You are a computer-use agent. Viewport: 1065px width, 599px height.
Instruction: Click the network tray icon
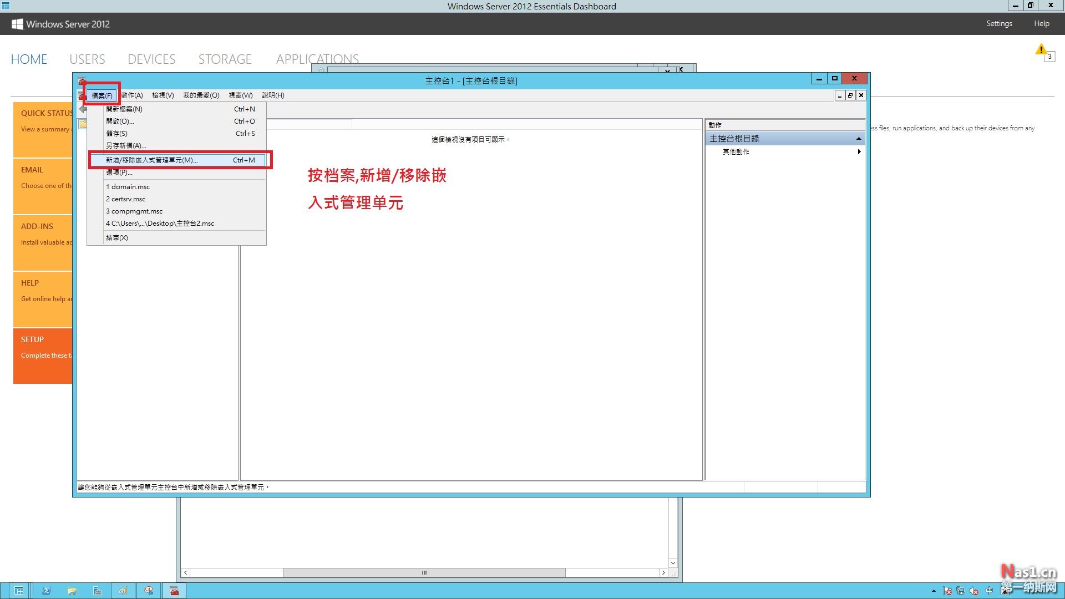coord(961,591)
